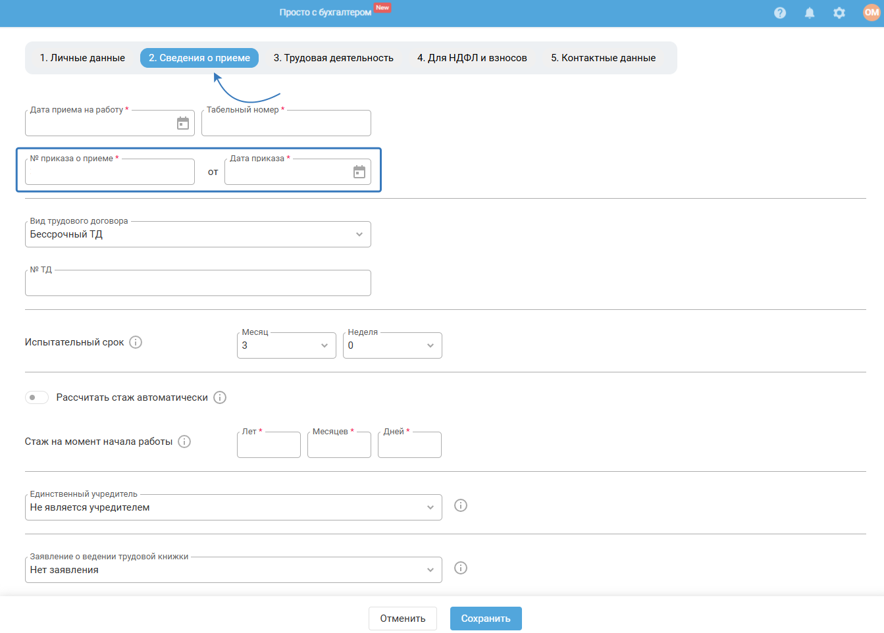
Task: Focus the Дней experience field
Action: pos(409,445)
